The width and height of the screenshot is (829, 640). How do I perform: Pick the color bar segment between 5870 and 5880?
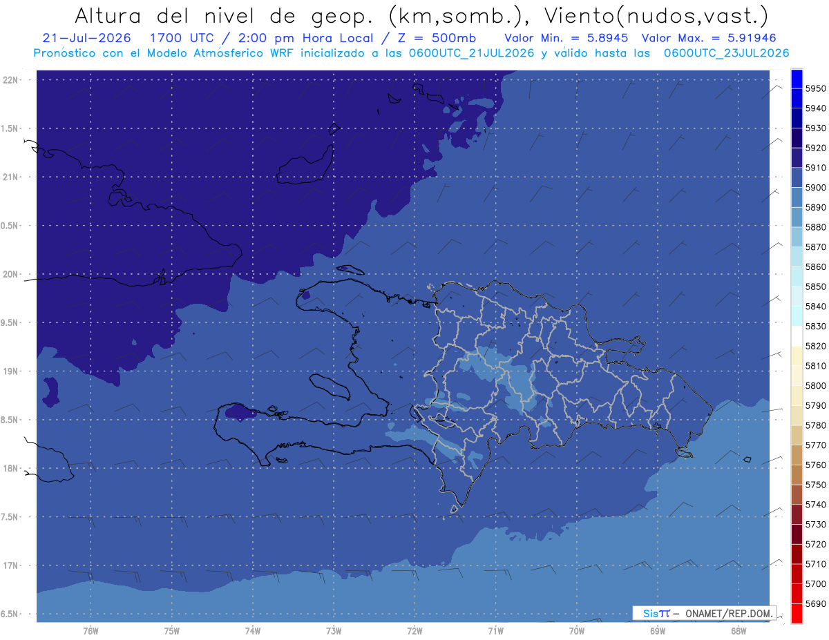pyautogui.click(x=797, y=237)
